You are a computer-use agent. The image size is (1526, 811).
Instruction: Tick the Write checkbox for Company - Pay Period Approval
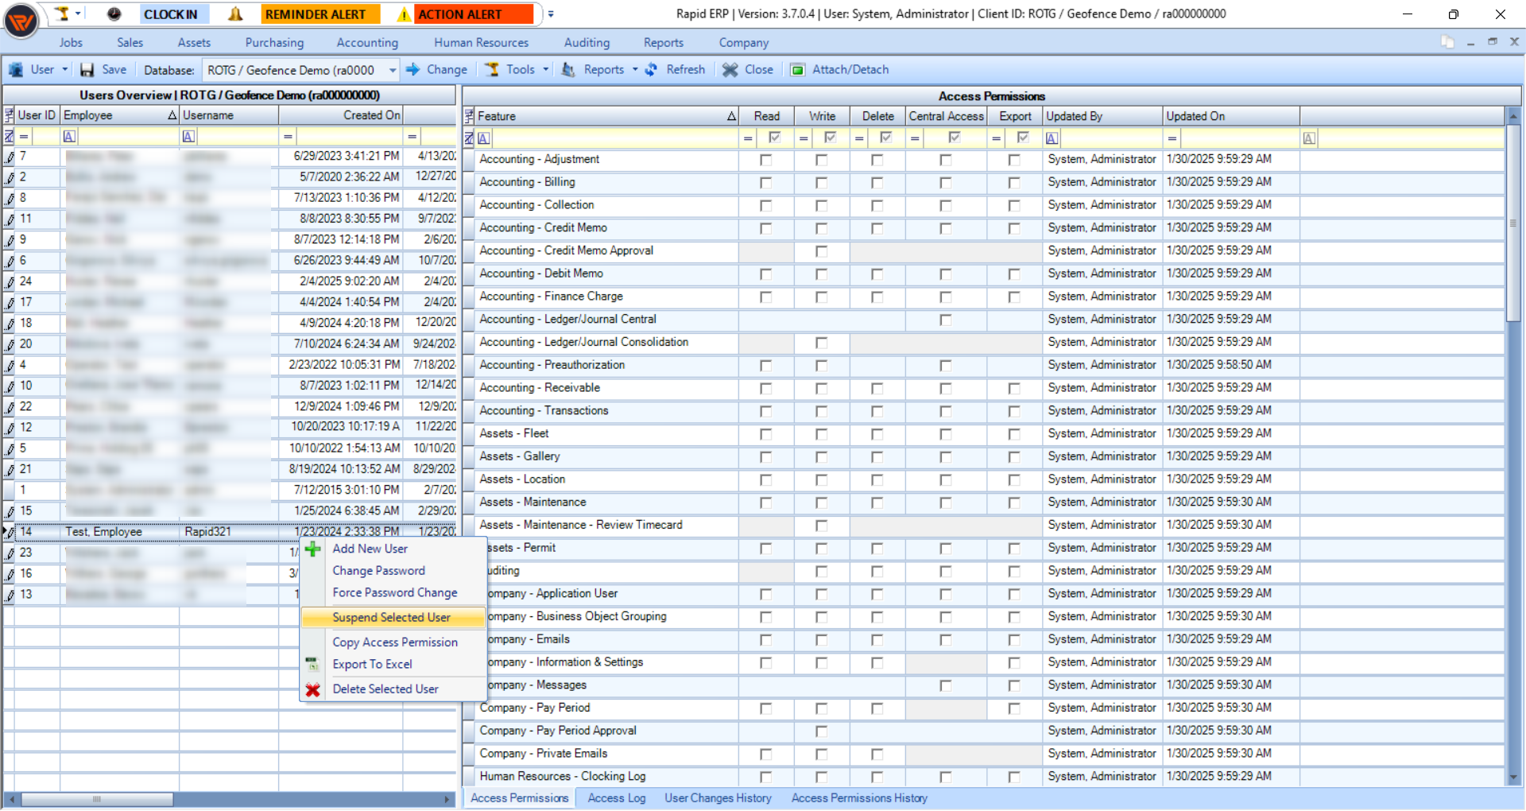coord(821,731)
